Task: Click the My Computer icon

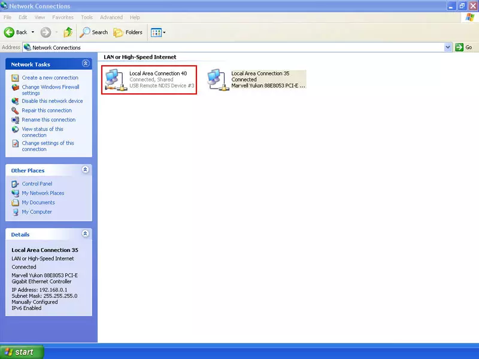Action: coord(15,212)
